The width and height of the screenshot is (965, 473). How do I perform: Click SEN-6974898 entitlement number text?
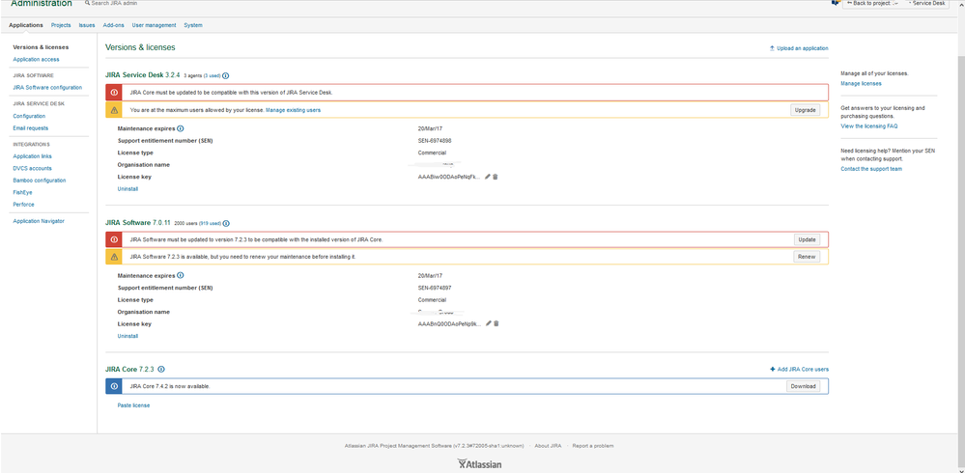tap(435, 140)
